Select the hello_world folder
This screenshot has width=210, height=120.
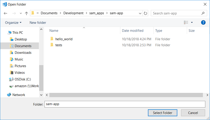64,39
